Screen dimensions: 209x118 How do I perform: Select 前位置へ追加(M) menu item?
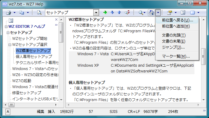click(x=177, y=26)
